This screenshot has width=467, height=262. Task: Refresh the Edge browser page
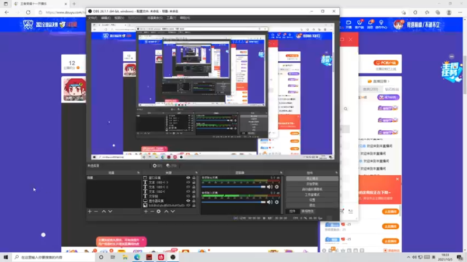[28, 12]
